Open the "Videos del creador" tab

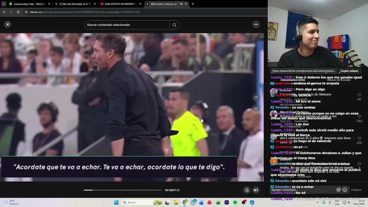point(339,80)
